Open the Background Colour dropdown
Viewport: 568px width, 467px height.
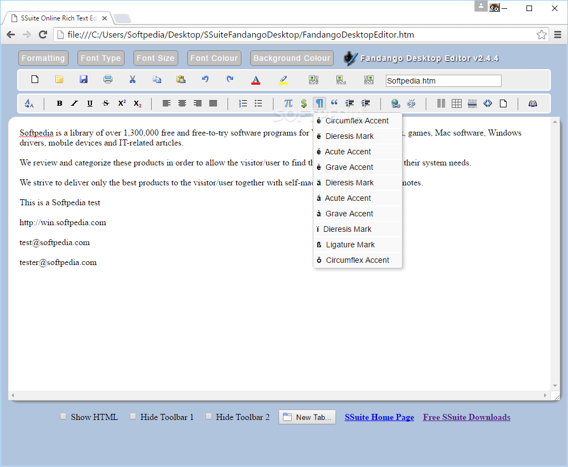tap(292, 58)
